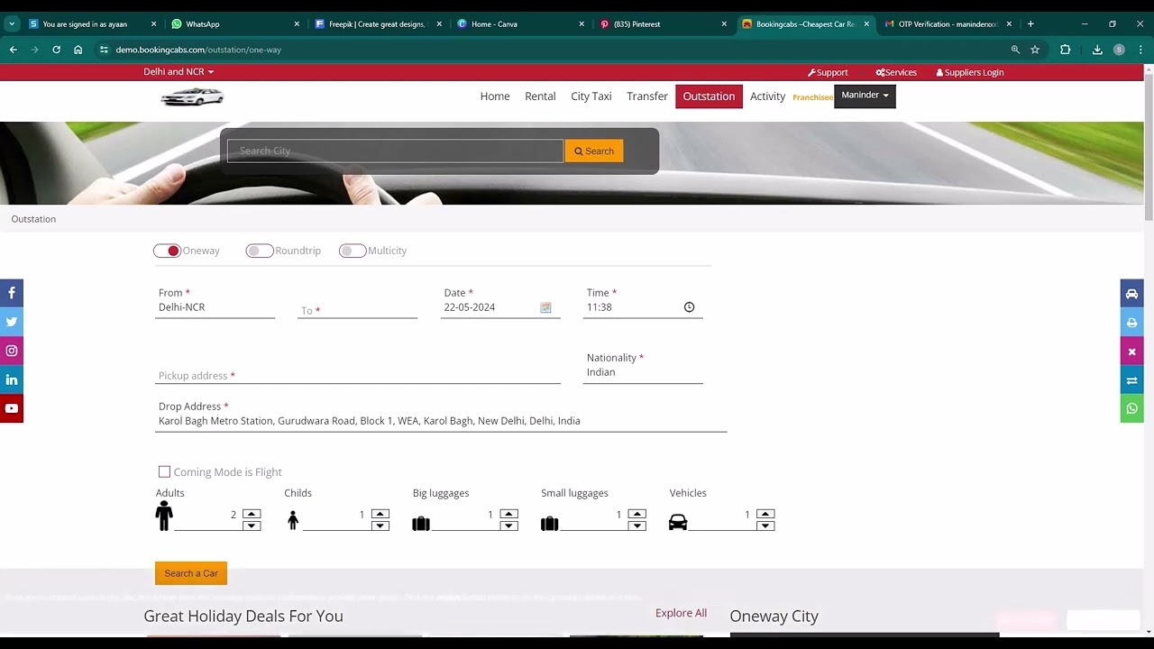Increase the Small luggages count

click(x=637, y=514)
